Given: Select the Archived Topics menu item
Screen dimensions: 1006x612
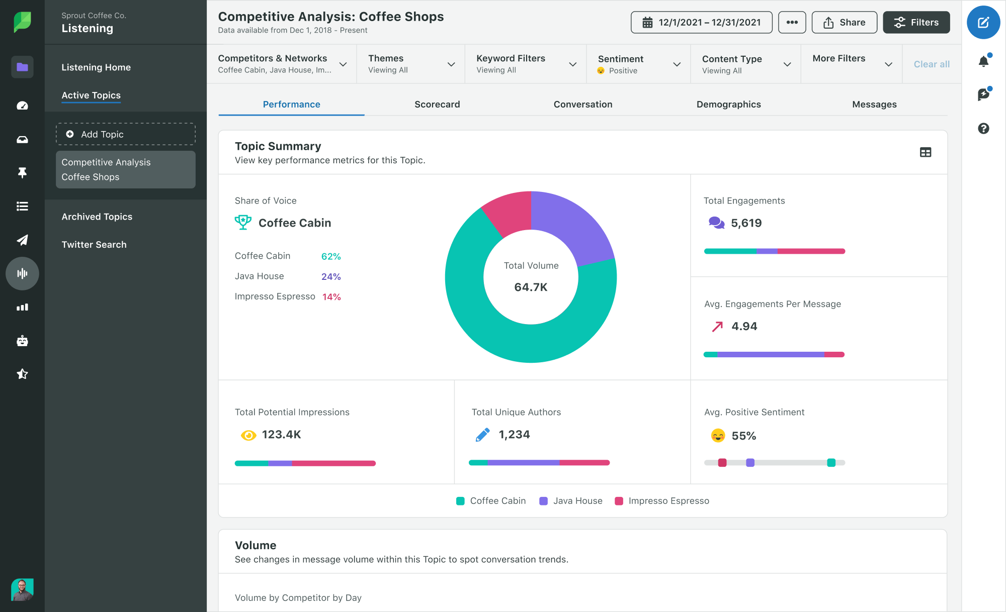Looking at the screenshot, I should pyautogui.click(x=96, y=216).
